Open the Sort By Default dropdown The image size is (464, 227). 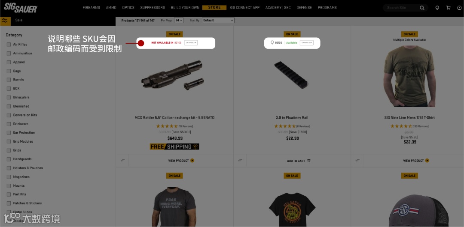(218, 21)
